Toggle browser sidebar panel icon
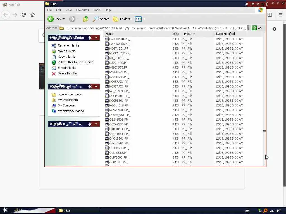The height and width of the screenshot is (214, 286). coord(270,15)
